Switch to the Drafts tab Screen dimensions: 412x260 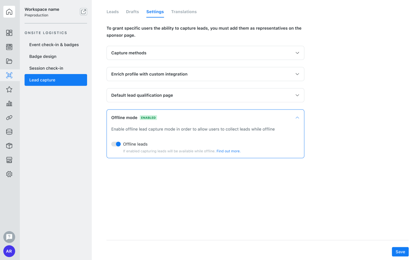[132, 12]
